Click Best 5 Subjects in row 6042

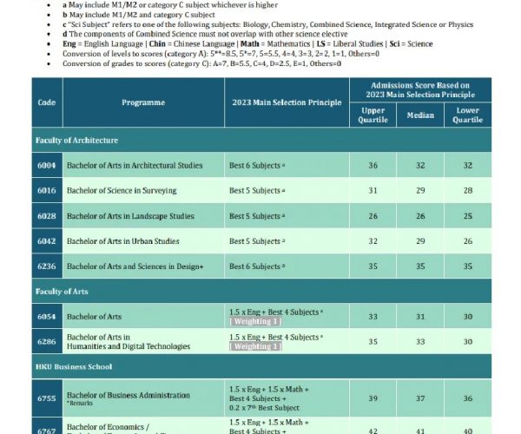click(x=257, y=241)
